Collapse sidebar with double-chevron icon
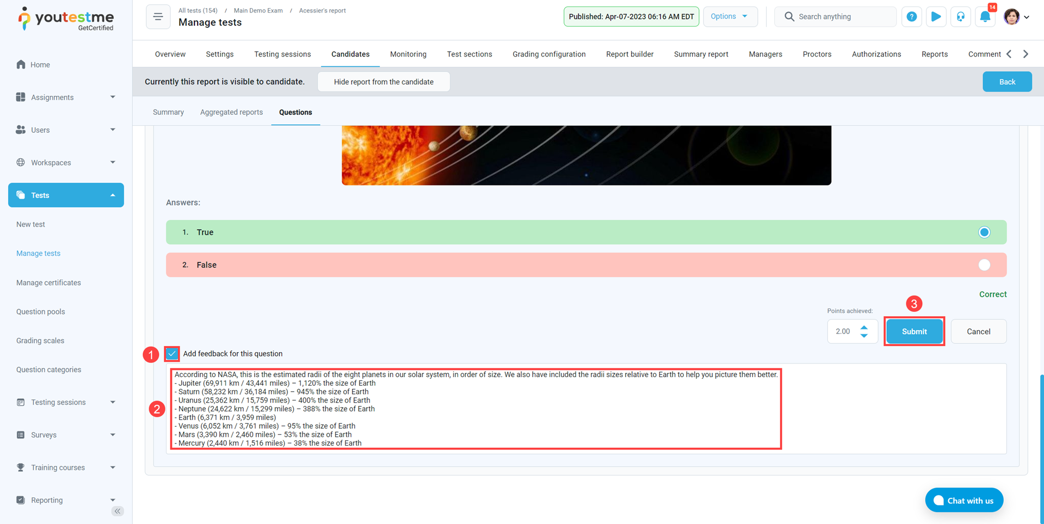Viewport: 1044px width, 524px height. [x=118, y=511]
